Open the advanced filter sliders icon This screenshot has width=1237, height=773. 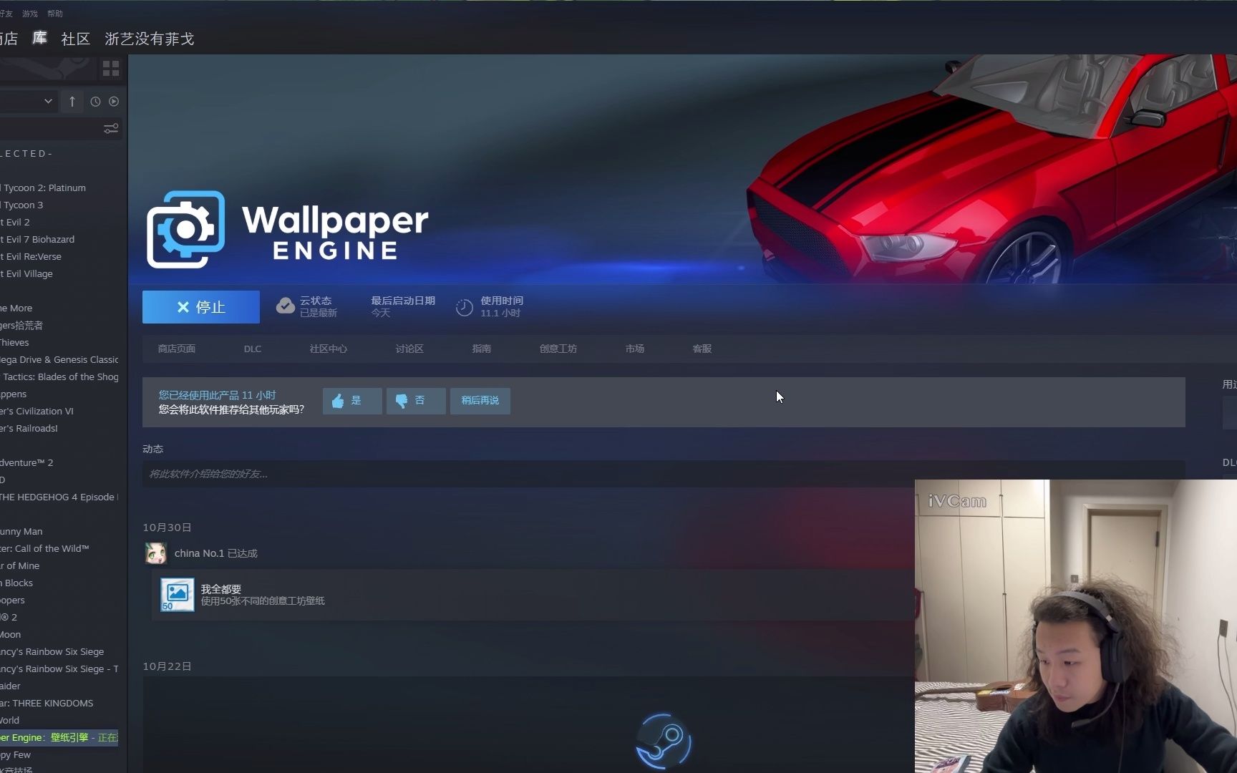(111, 129)
